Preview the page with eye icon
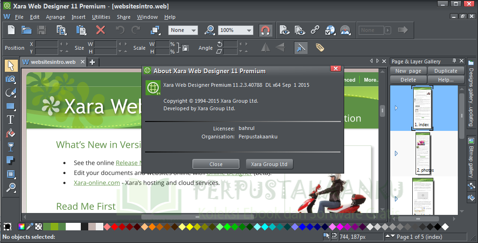This screenshot has height=243, width=478. [x=285, y=30]
